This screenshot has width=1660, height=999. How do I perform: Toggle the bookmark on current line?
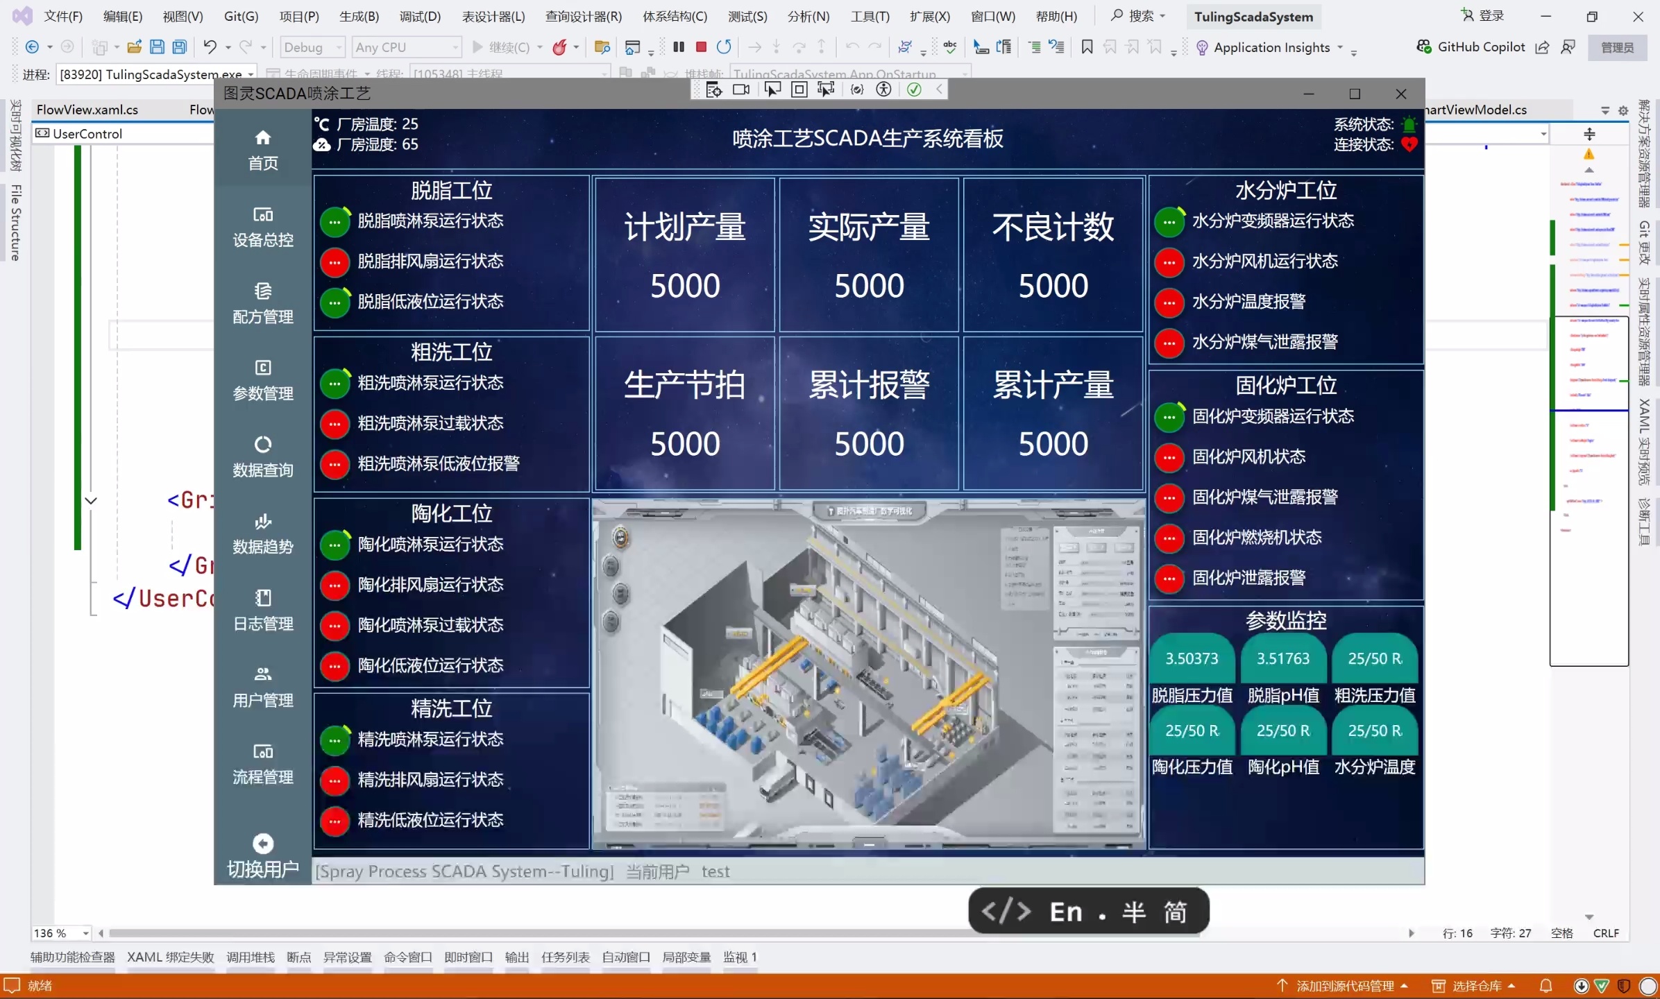pos(1087,47)
